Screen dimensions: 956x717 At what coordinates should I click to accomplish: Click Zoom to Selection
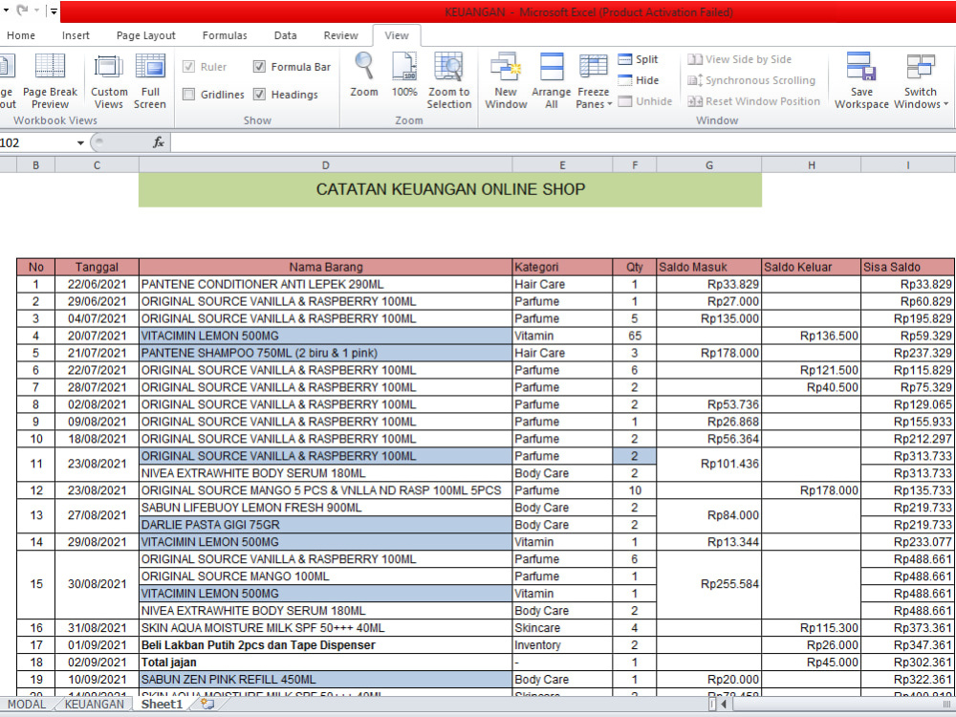point(448,80)
